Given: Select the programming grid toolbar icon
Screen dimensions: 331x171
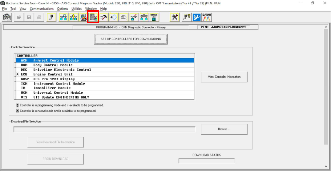Looking at the screenshot, I should coord(93,17).
